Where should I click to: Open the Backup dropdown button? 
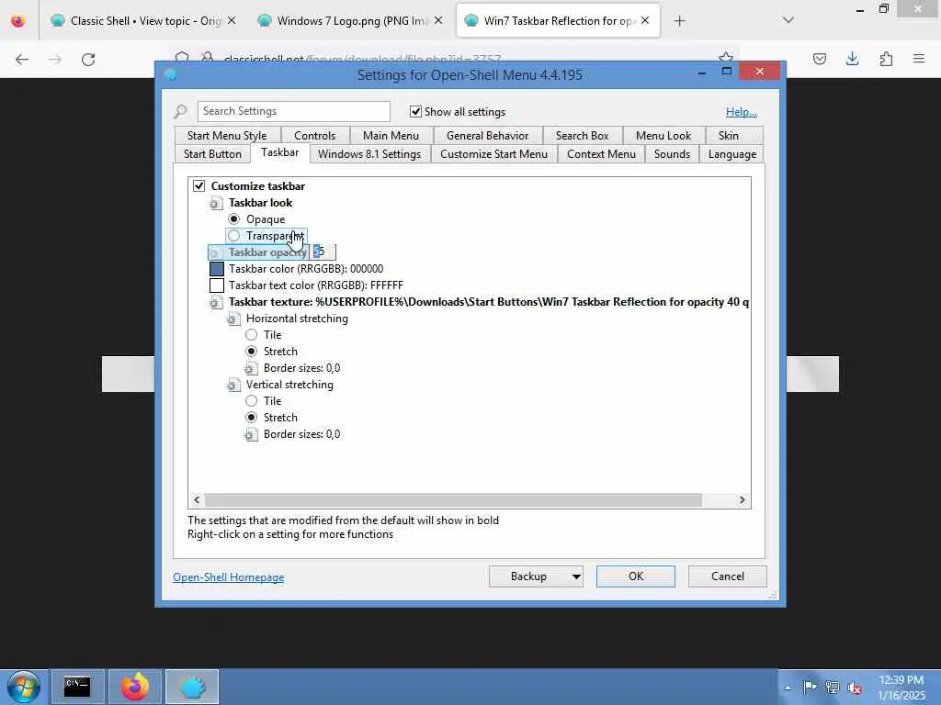[536, 576]
